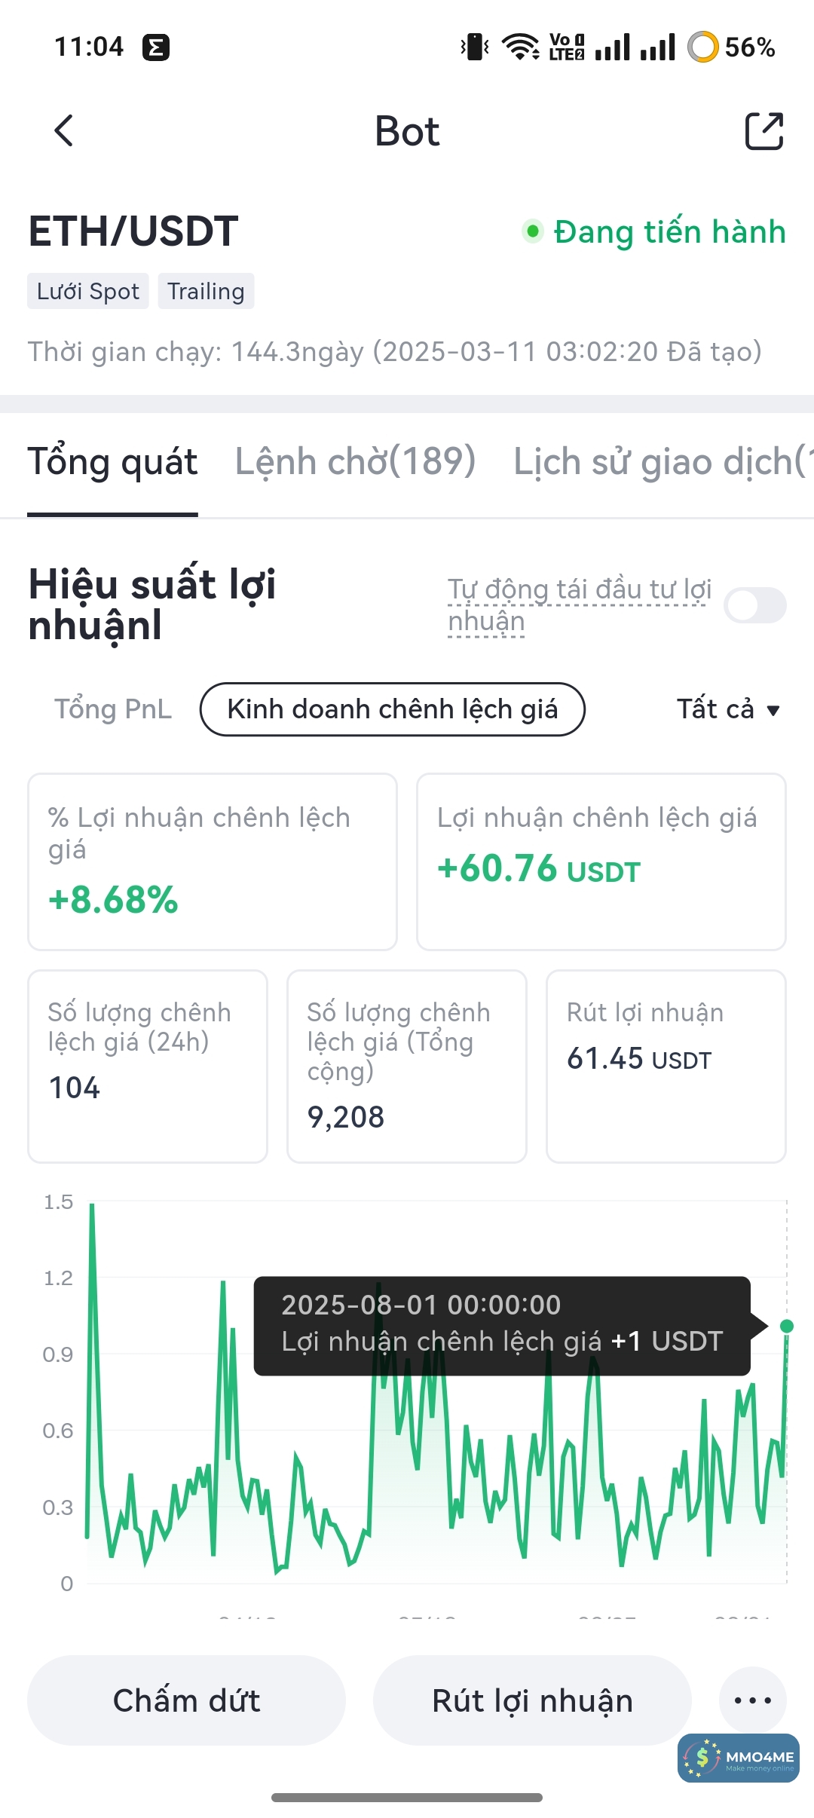Tap the back arrow icon
The height and width of the screenshot is (1818, 814).
[x=64, y=130]
